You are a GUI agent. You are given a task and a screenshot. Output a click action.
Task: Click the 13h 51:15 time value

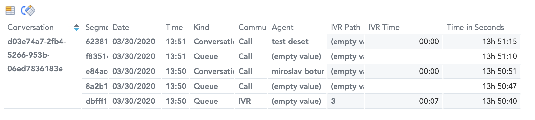tap(500, 42)
